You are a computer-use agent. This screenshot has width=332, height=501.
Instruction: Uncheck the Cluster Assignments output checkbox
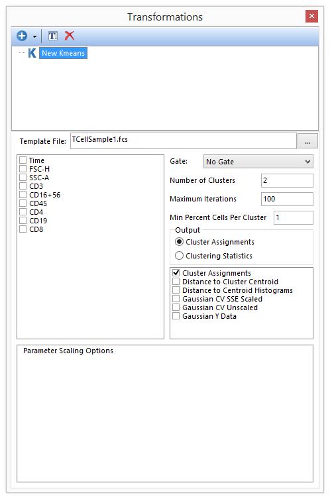(176, 273)
